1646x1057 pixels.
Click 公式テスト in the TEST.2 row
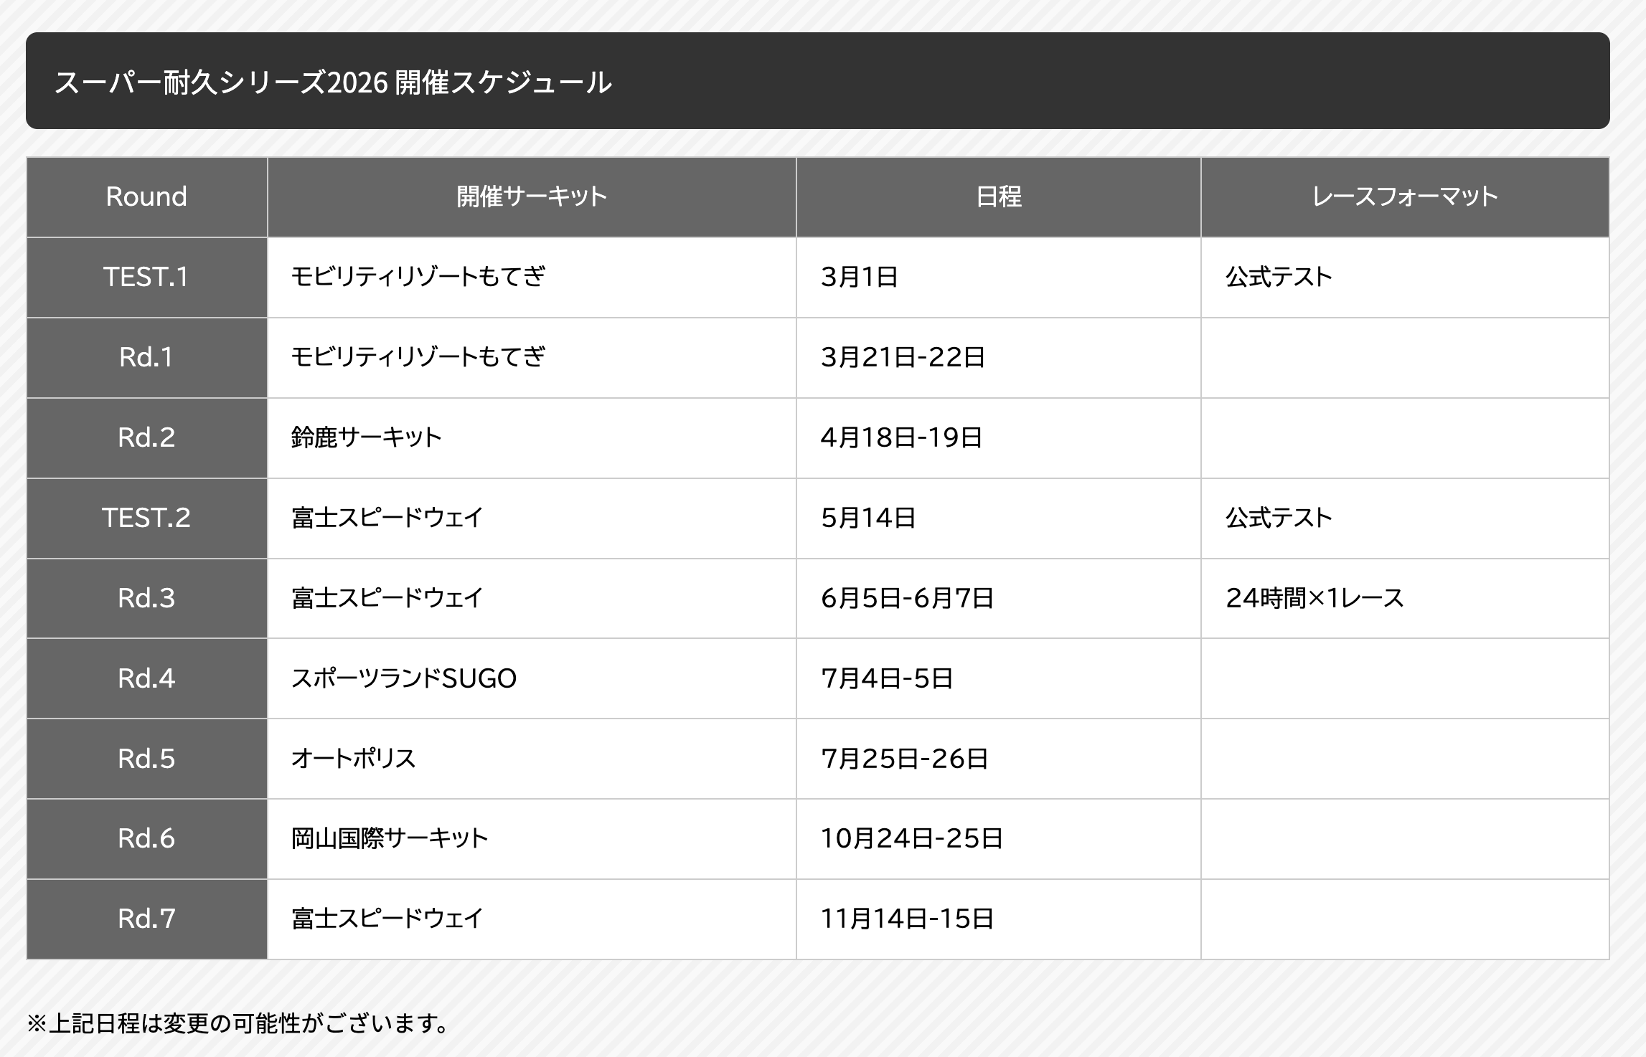[x=1279, y=518]
